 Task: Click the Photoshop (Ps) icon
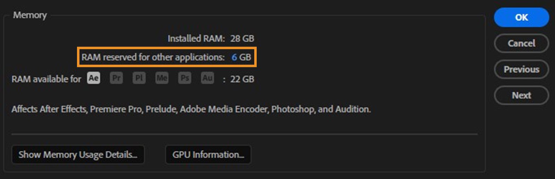pos(185,78)
